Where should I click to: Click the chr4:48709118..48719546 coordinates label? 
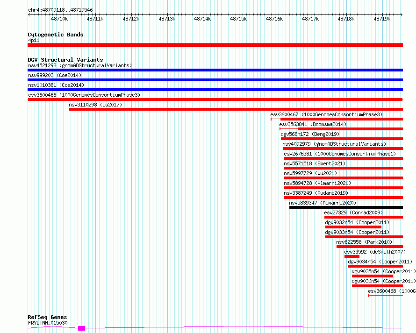[x=60, y=10]
